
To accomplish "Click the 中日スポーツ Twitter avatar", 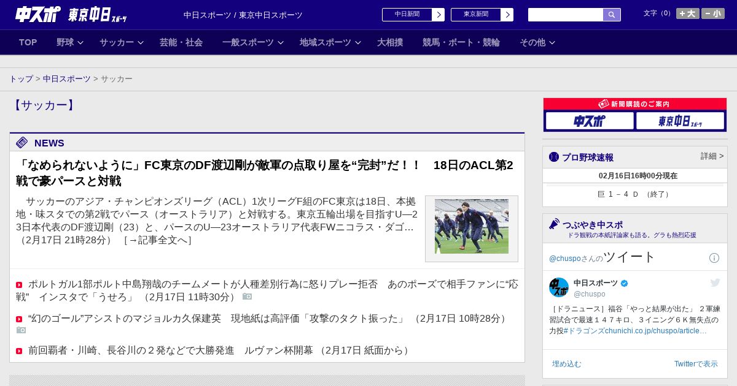I will tap(559, 287).
